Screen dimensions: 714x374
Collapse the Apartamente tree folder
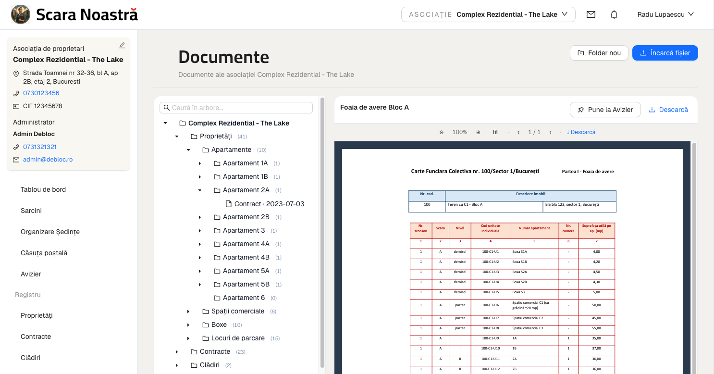pos(188,150)
